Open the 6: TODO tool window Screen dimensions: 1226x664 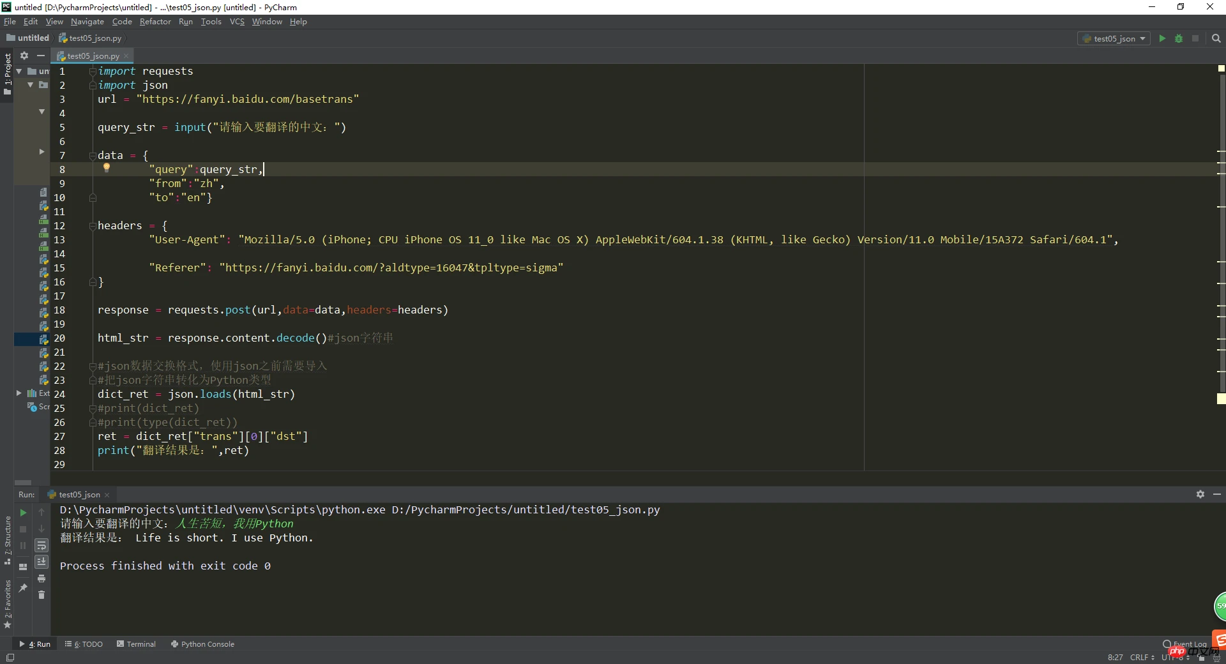84,644
